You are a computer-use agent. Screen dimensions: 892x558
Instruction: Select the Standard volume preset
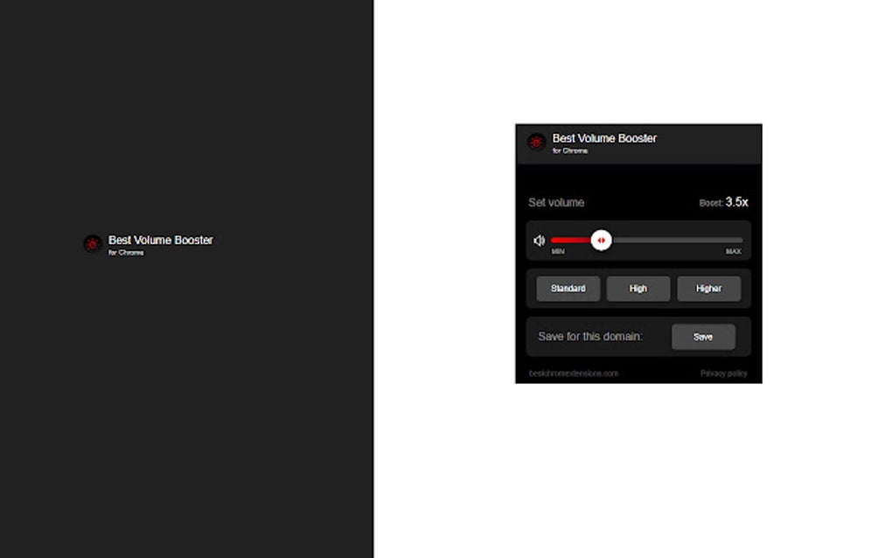(568, 289)
